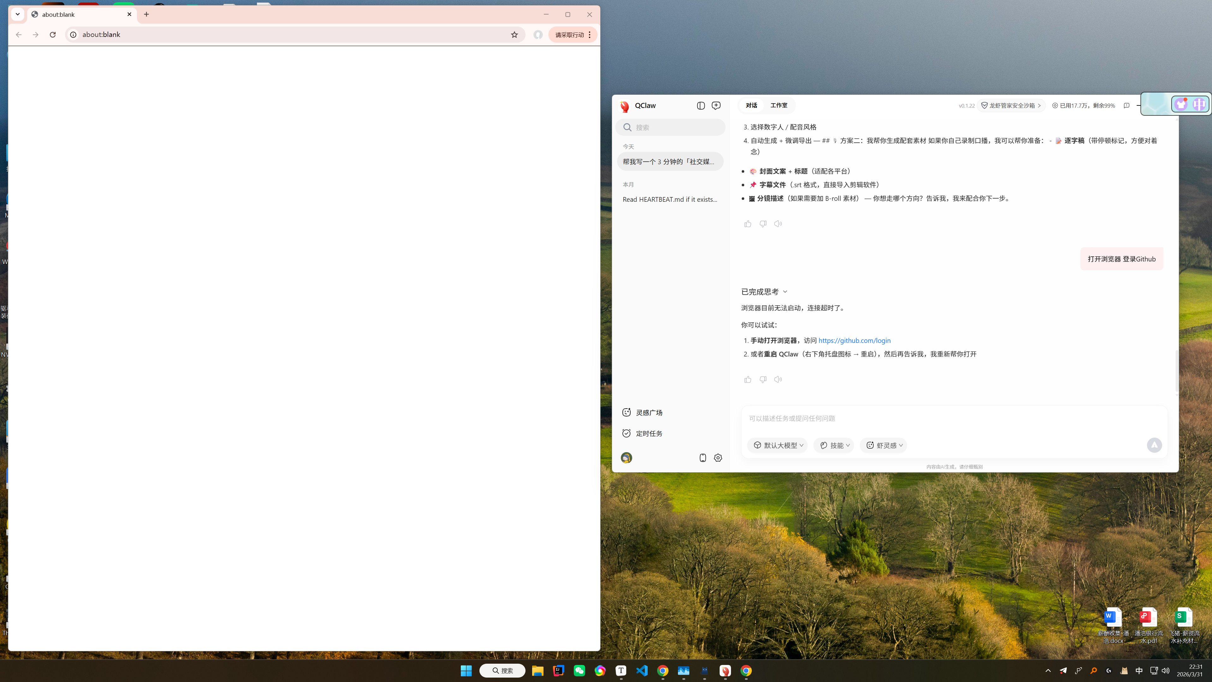Open chat Read HEARTBEAT.md if it exists...

pos(670,200)
